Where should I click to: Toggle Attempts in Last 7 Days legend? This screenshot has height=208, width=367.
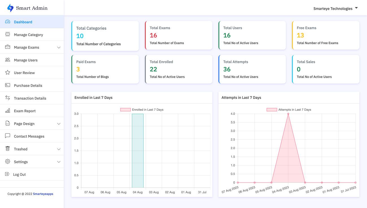click(289, 110)
